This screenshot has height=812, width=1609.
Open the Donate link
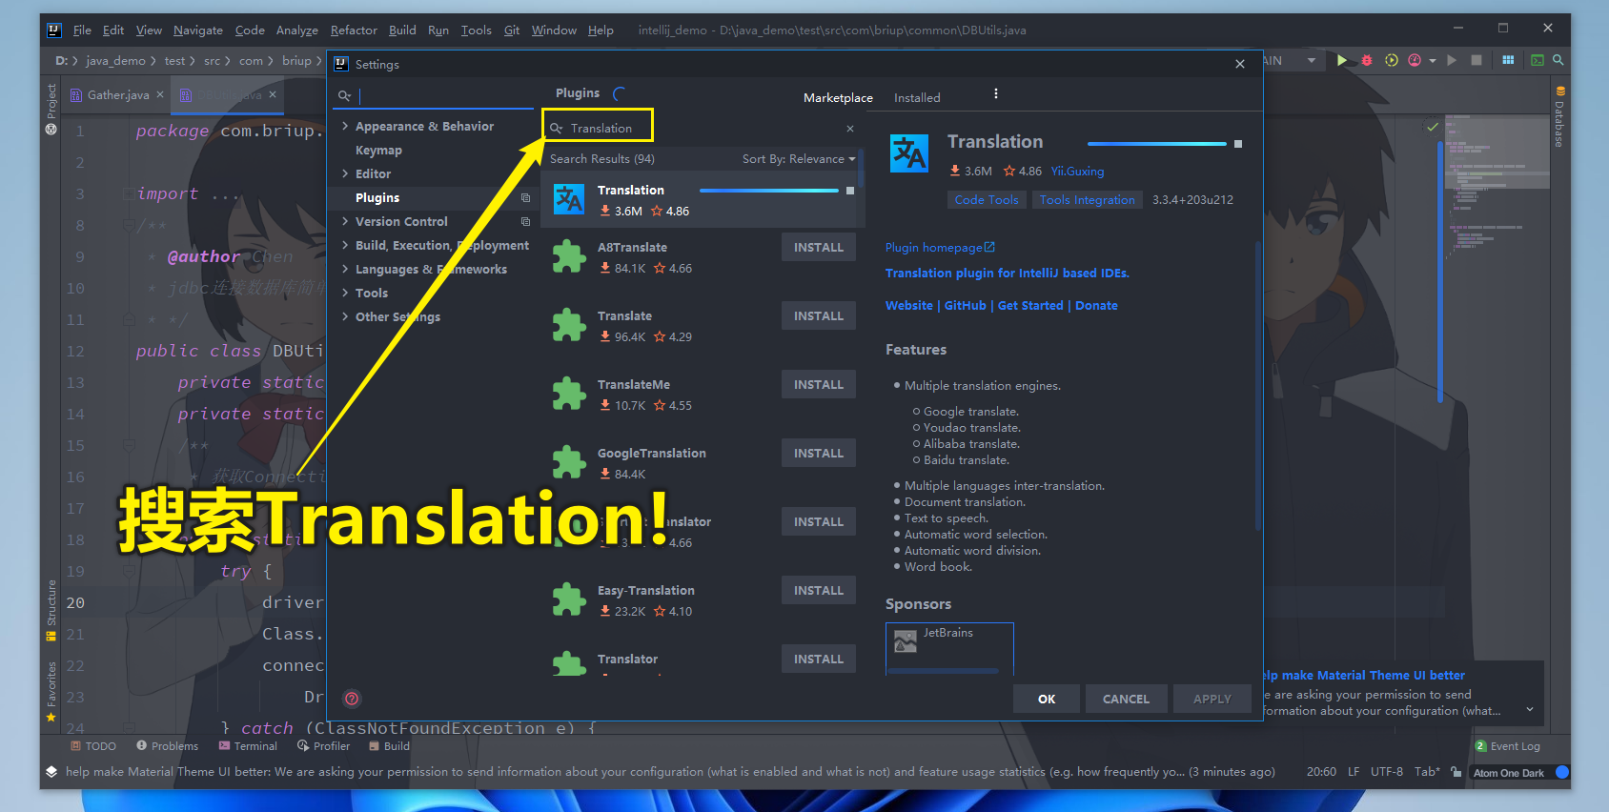click(x=1096, y=306)
